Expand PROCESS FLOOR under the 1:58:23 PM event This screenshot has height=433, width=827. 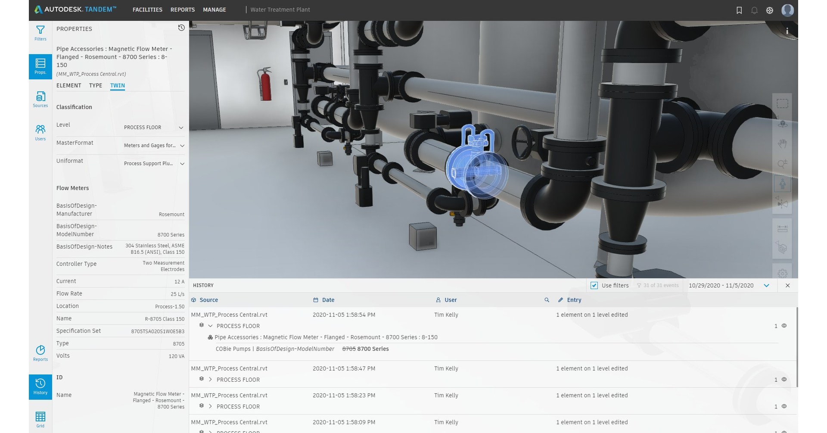pyautogui.click(x=211, y=406)
